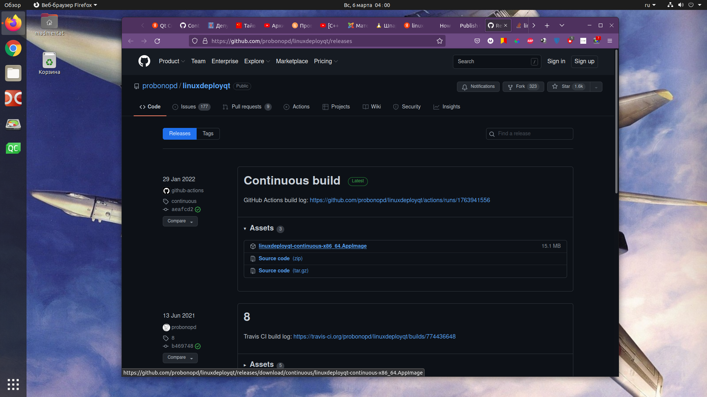
Task: Open the ru keyboard layout menu
Action: click(650, 5)
